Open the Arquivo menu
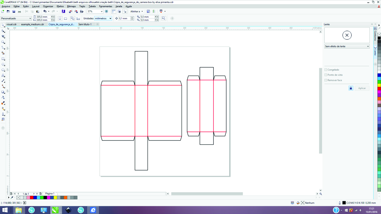 click(6, 6)
